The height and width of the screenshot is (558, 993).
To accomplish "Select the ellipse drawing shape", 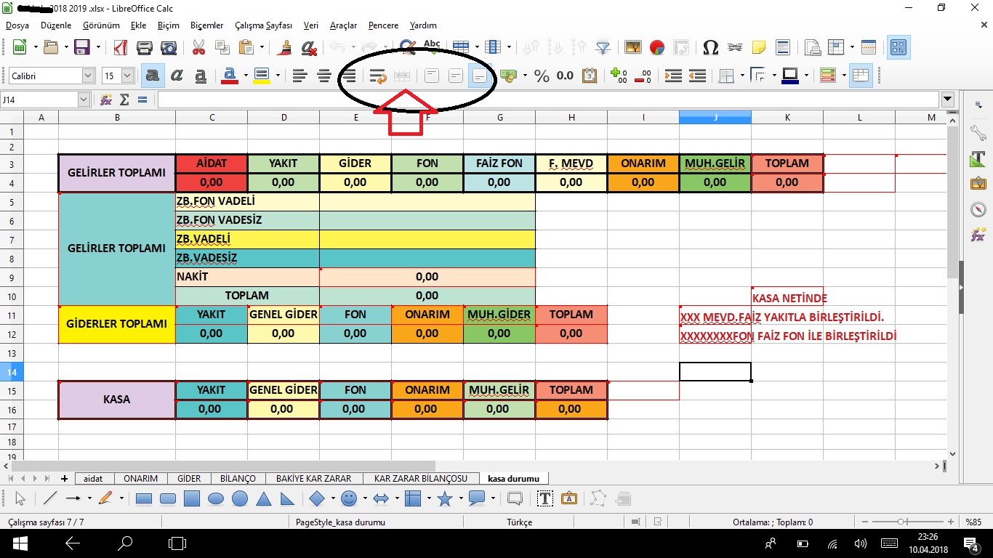I will click(x=216, y=498).
